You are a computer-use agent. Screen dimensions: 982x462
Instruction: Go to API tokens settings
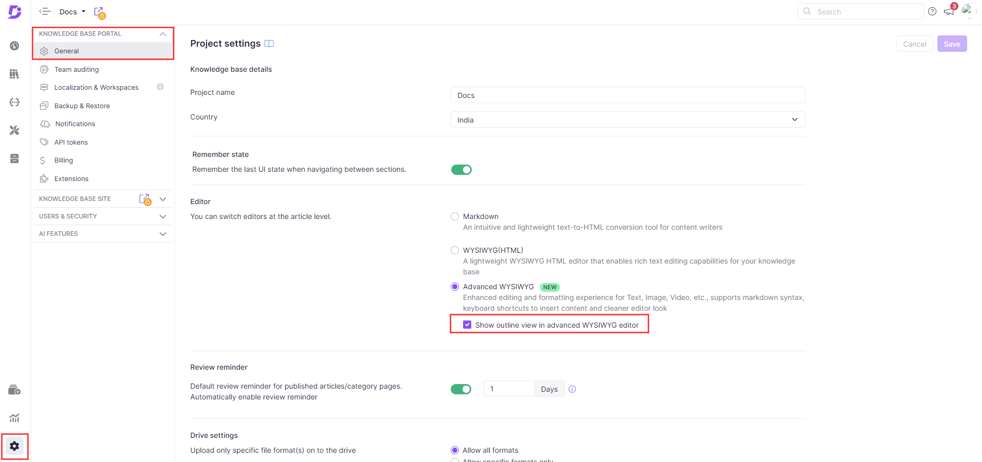pyautogui.click(x=71, y=142)
